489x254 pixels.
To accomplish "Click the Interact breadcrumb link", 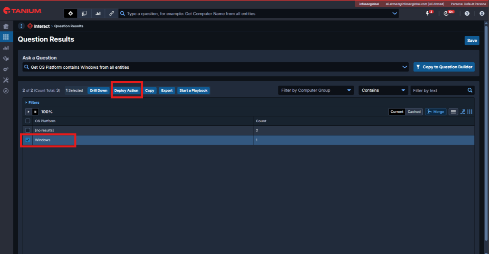I will pos(42,26).
